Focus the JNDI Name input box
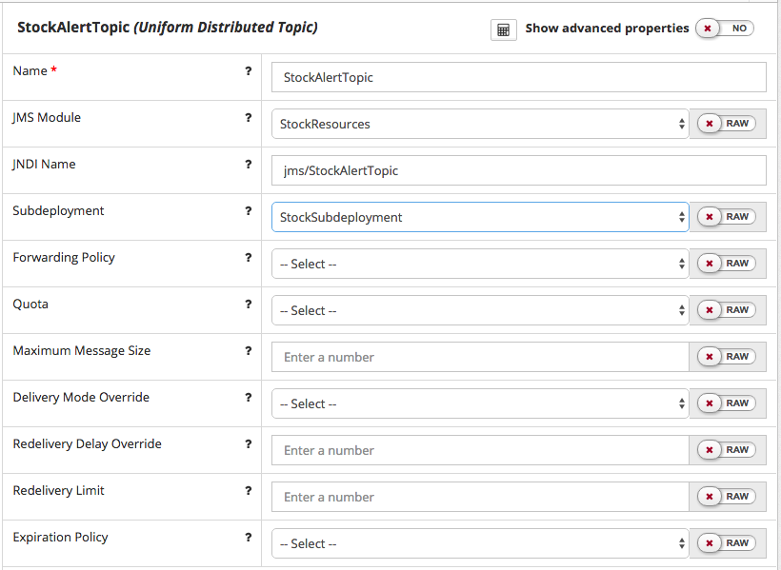Image resolution: width=781 pixels, height=570 pixels. click(x=518, y=170)
